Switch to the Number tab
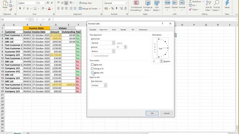Viewport: 239px width, 134px height. coord(93,30)
